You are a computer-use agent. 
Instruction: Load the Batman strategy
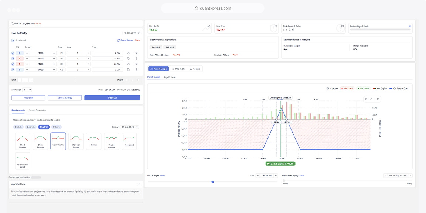pos(93,141)
